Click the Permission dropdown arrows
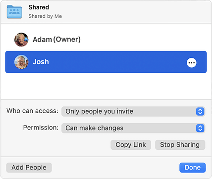Screen dimensions: 212x179 click(x=200, y=128)
